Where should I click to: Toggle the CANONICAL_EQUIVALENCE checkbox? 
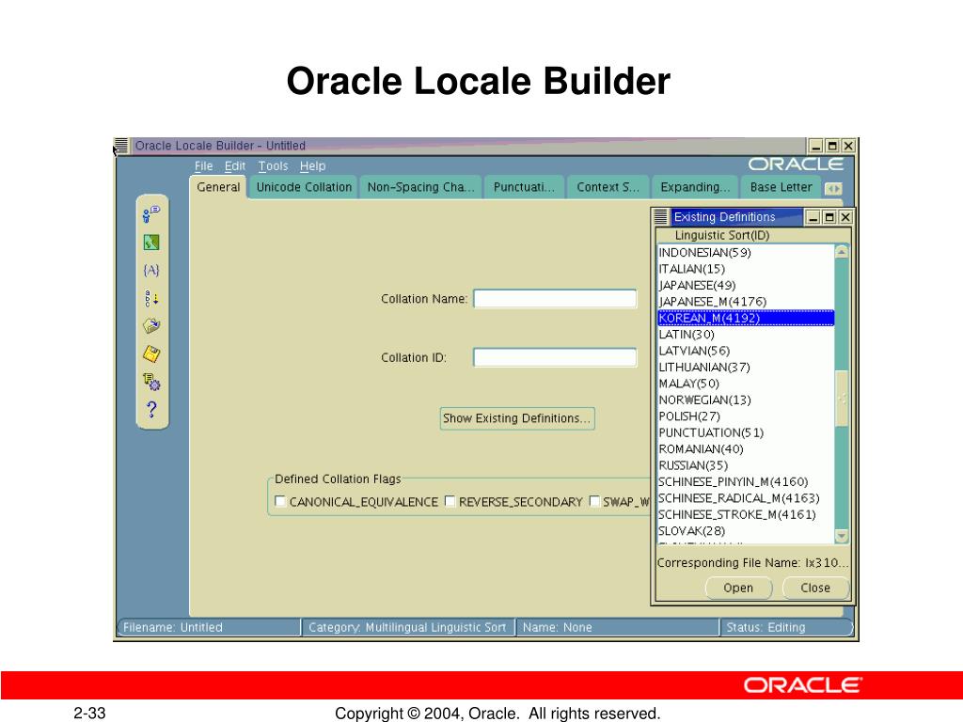click(x=280, y=502)
